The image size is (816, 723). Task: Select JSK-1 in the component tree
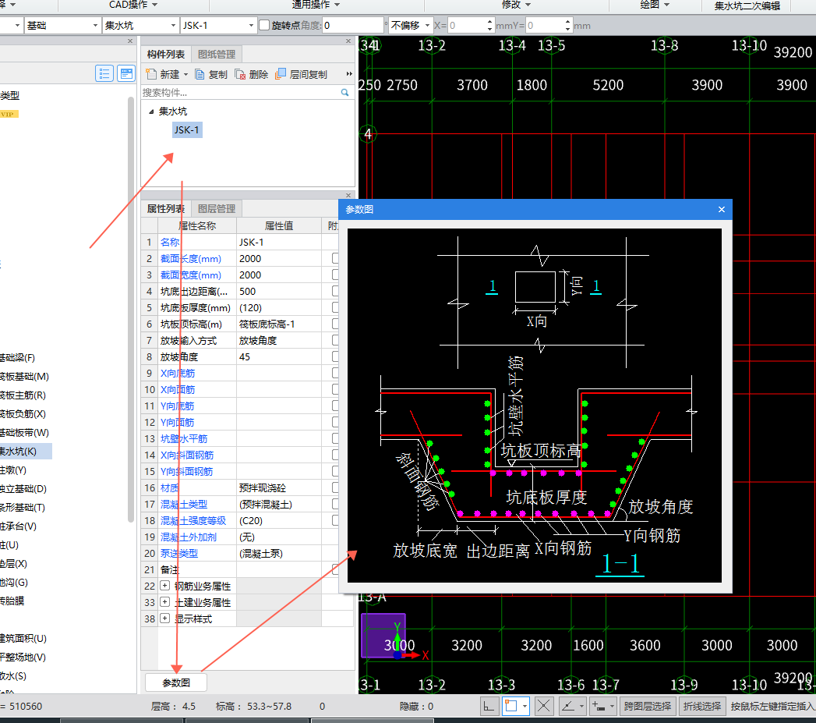(186, 129)
